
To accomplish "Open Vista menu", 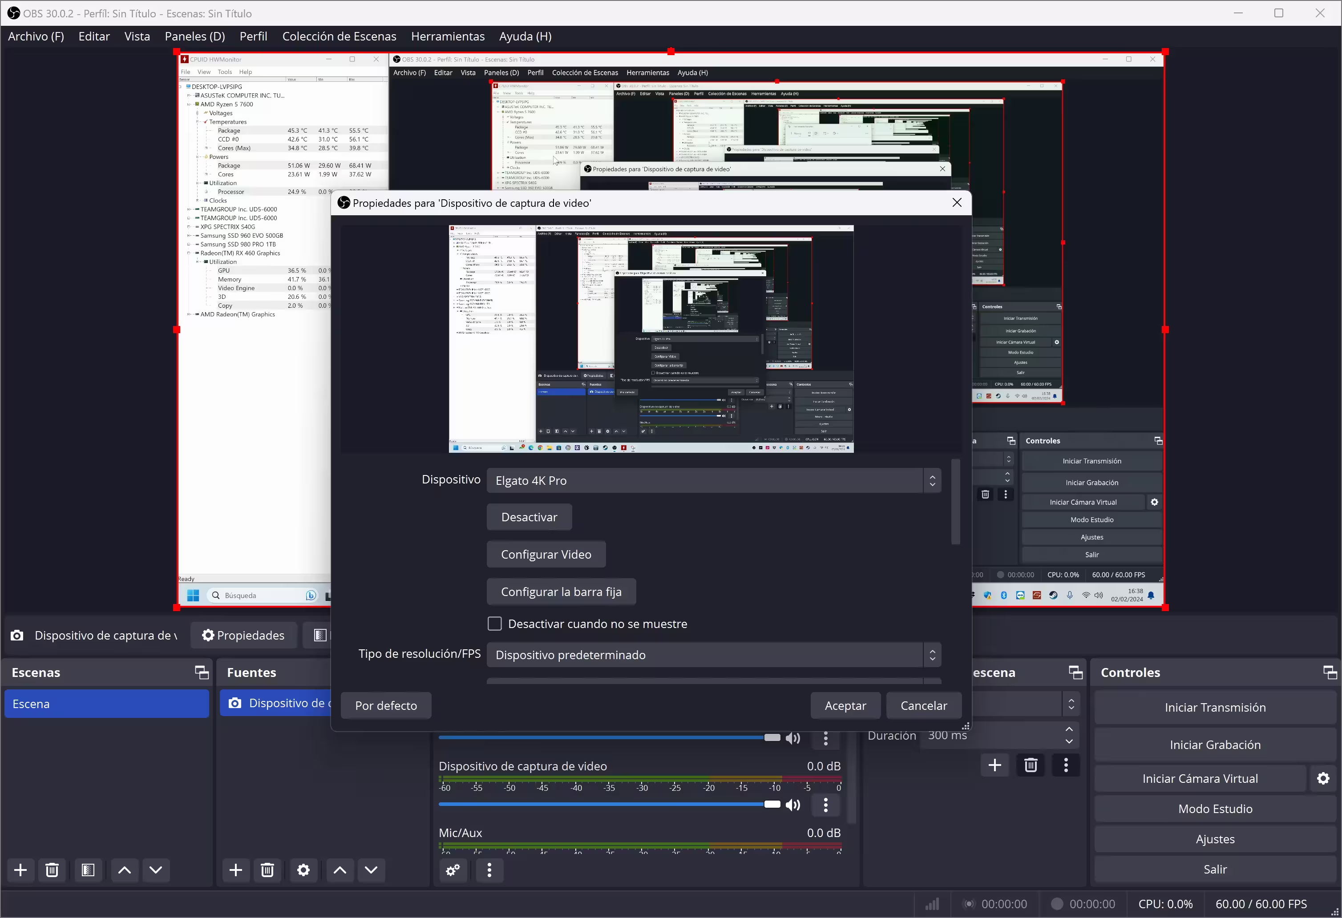I will [137, 36].
